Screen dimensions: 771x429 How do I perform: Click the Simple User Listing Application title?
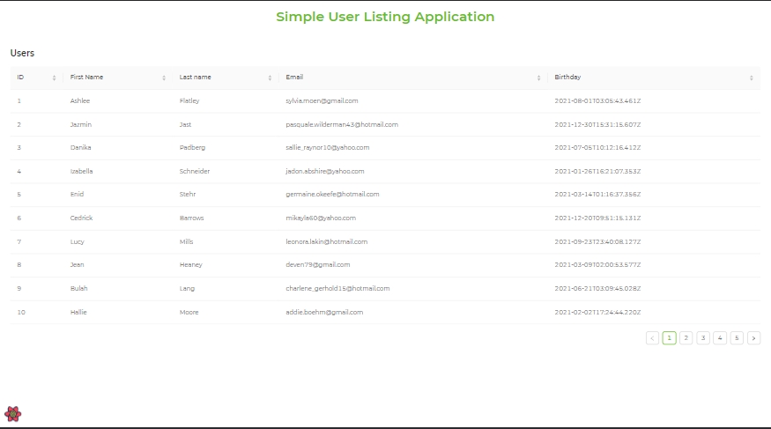tap(385, 17)
